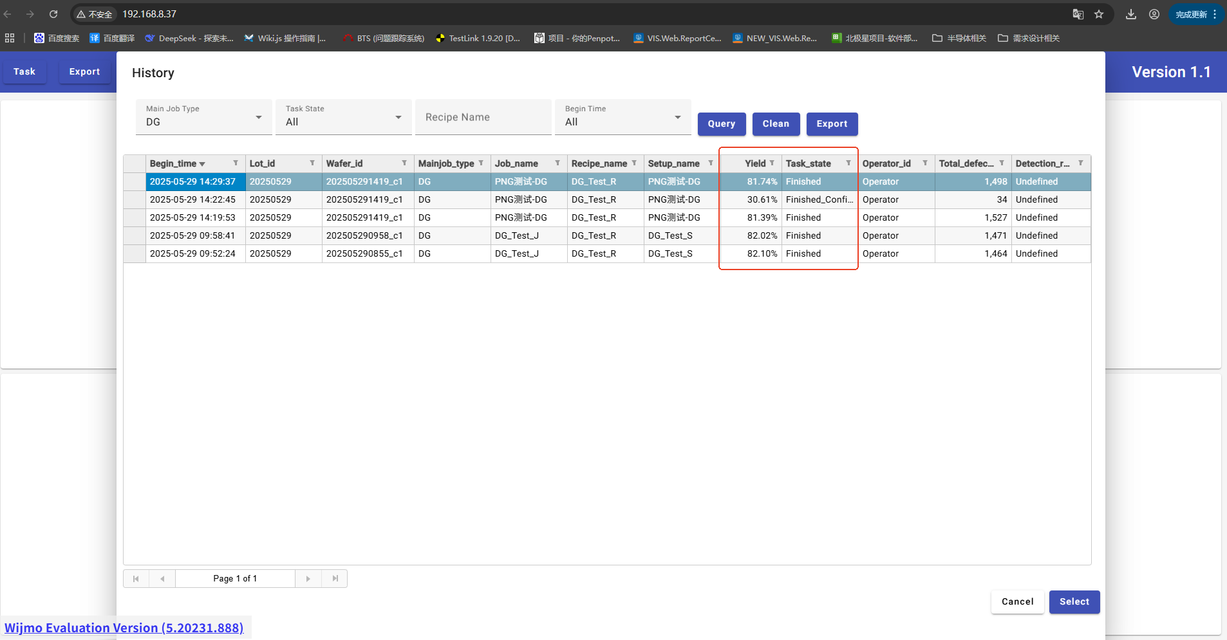Click Finished_Confi... task state cell
This screenshot has width=1227, height=640.
pos(820,200)
